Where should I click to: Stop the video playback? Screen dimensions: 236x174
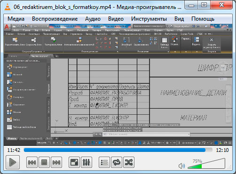[44, 162]
